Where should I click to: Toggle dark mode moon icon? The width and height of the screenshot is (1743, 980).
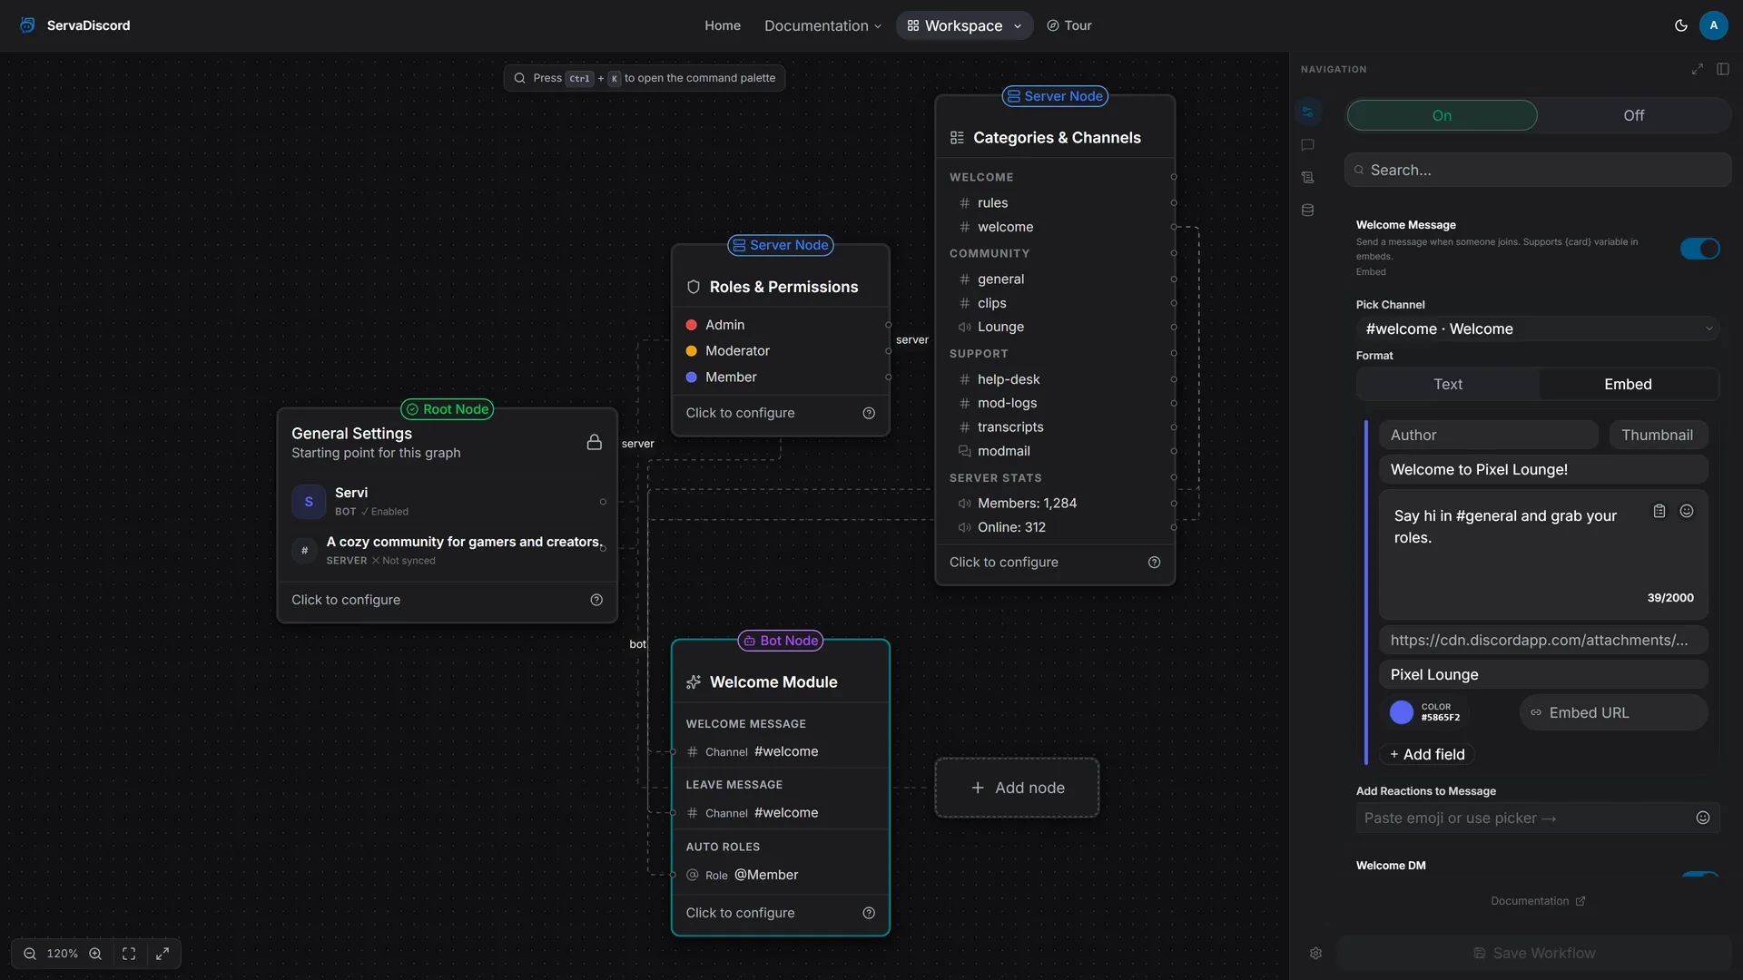(1680, 25)
